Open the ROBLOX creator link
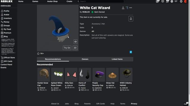 point(86,12)
